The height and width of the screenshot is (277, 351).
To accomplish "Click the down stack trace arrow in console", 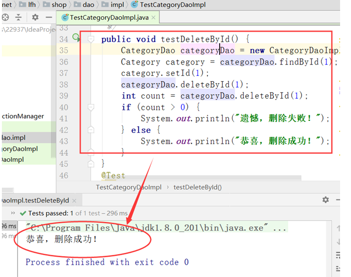I will pyautogui.click(x=338, y=242).
